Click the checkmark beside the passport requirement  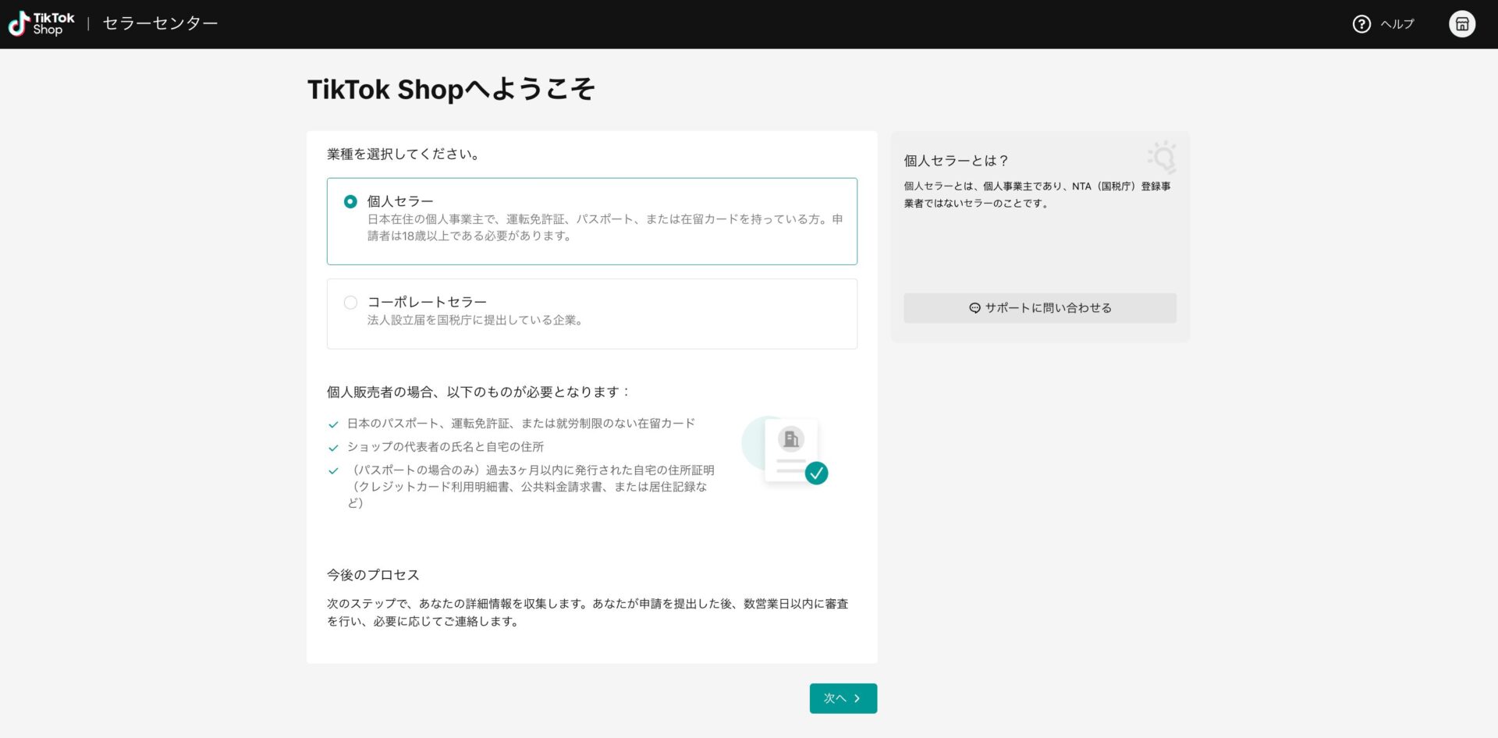click(332, 424)
